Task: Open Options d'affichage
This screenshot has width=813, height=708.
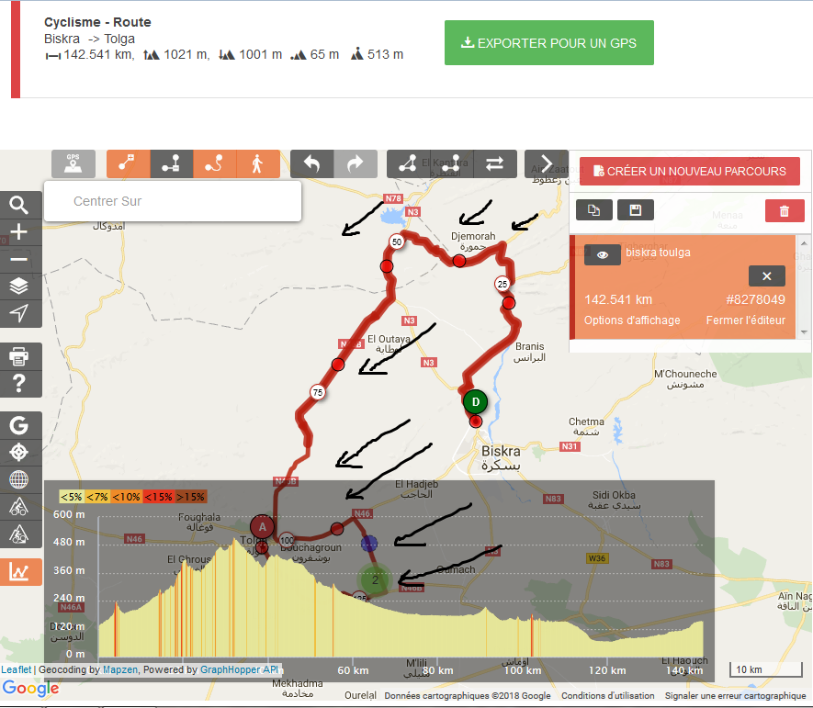Action: pyautogui.click(x=632, y=320)
